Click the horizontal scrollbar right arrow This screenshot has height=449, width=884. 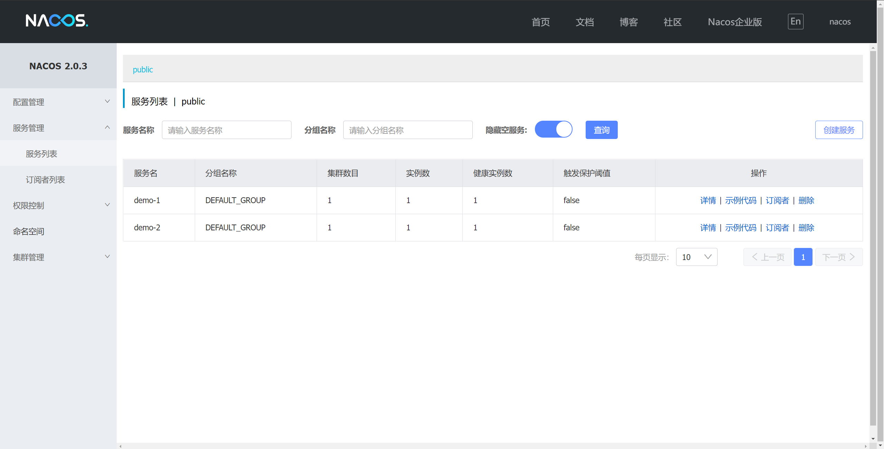[866, 446]
